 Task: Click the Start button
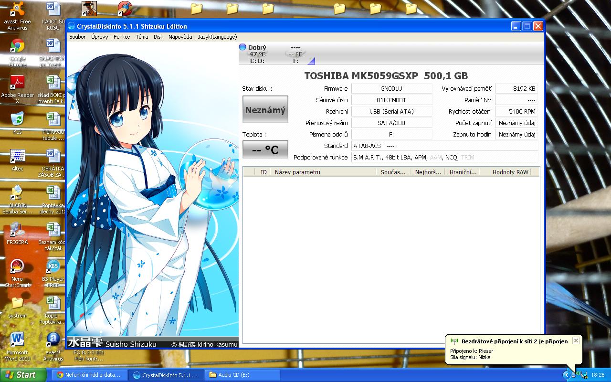tap(23, 375)
